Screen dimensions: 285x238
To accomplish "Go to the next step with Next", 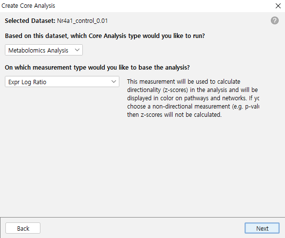I will click(262, 228).
